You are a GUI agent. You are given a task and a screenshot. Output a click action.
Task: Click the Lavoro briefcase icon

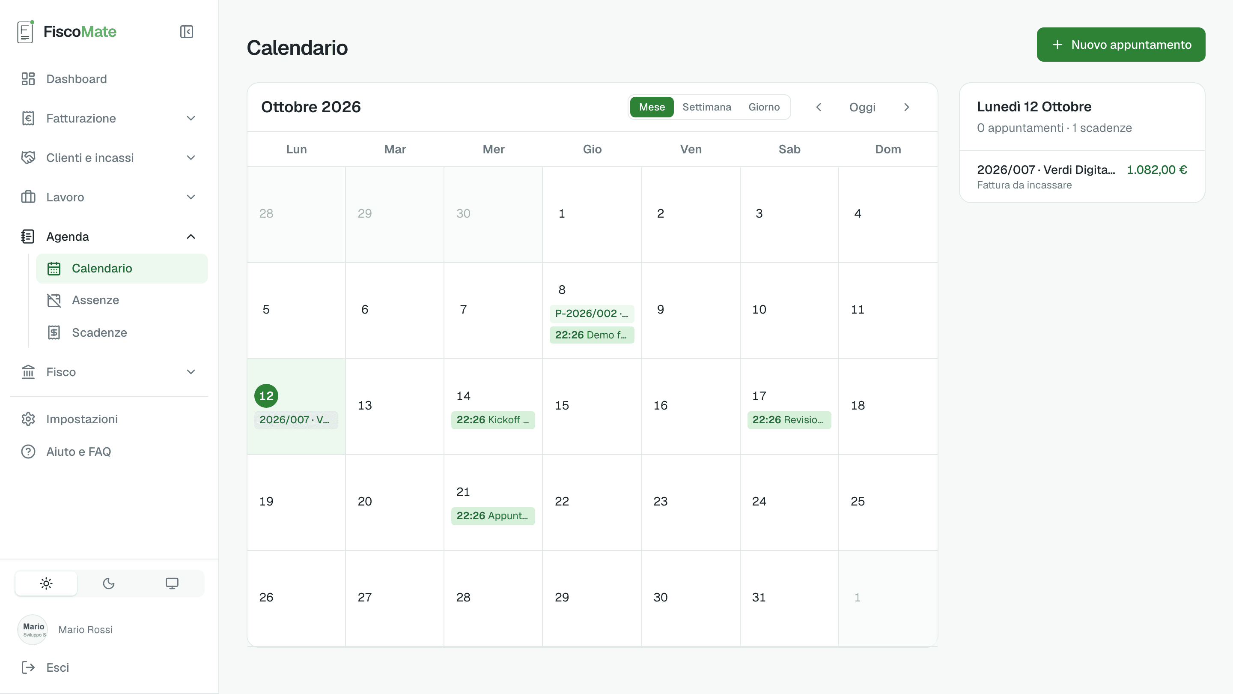click(28, 197)
